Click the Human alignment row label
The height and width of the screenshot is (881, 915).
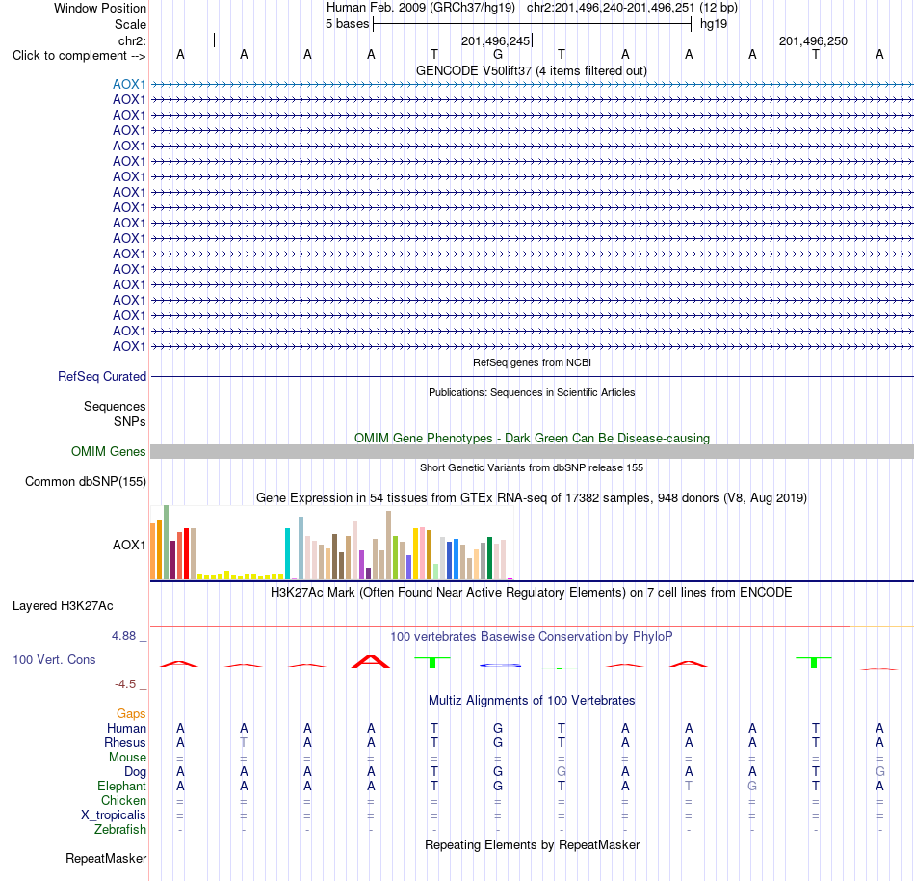click(x=126, y=728)
